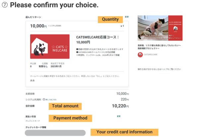The height and width of the screenshot is (137, 199).
Task: Open the project title link under the thumbnail
Action: [159, 46]
